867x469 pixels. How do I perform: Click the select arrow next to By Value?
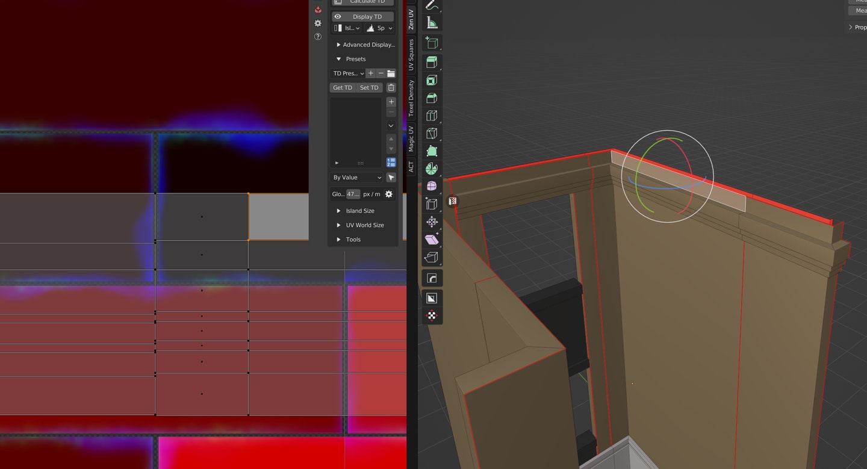tap(391, 178)
